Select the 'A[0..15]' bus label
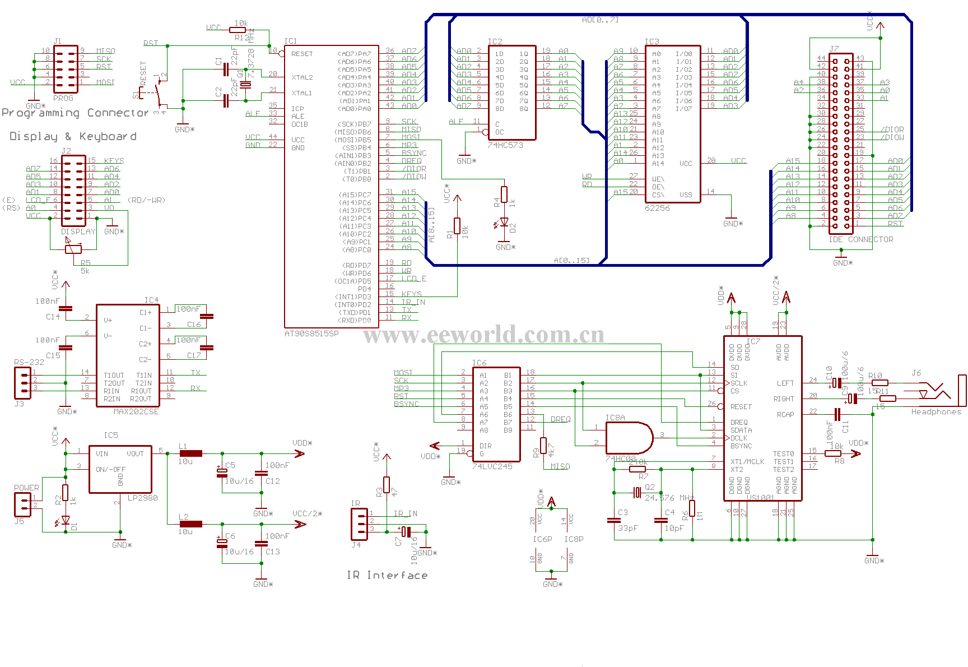Screen dimensions: 968x667 [x=571, y=260]
